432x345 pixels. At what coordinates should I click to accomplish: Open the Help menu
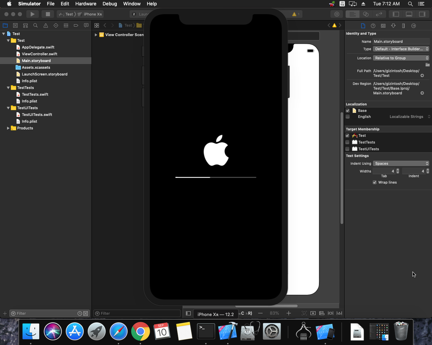(x=152, y=4)
